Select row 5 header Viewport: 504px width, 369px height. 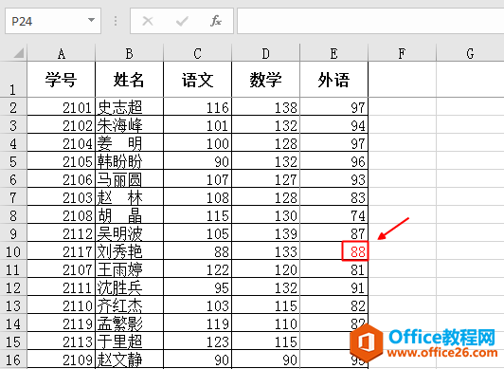(x=13, y=160)
